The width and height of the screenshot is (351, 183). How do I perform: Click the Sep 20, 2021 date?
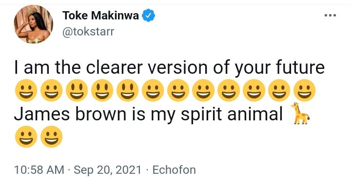point(108,170)
